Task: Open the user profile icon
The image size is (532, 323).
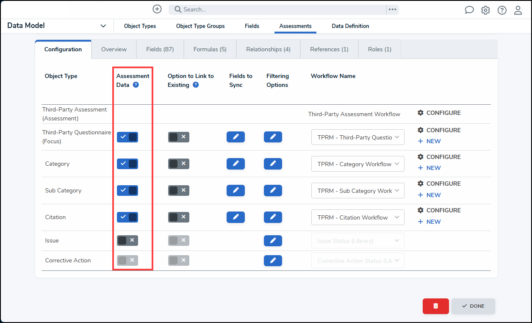Action: pyautogui.click(x=518, y=10)
